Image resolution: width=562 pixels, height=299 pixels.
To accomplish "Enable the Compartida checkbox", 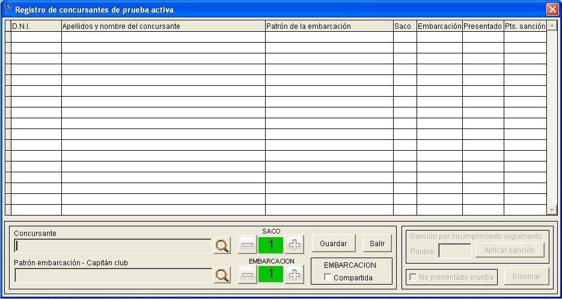I will point(328,277).
